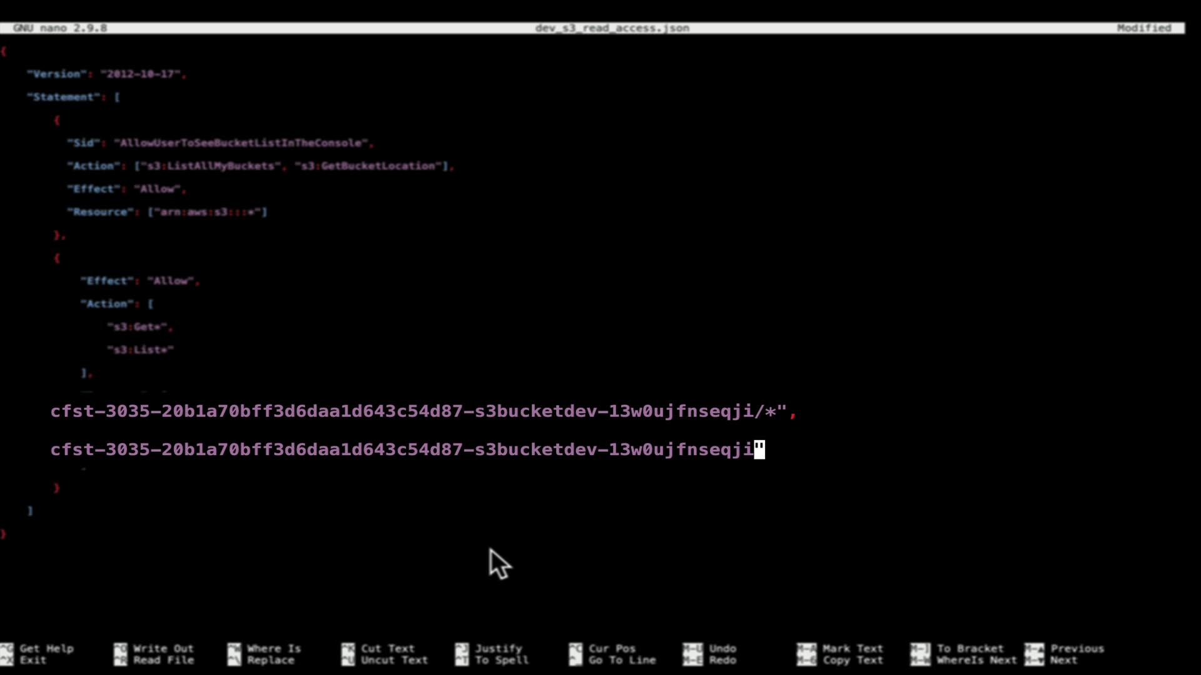Screen dimensions: 1201x675
Task: Click the Cut Text shortcut key icon
Action: (x=348, y=649)
